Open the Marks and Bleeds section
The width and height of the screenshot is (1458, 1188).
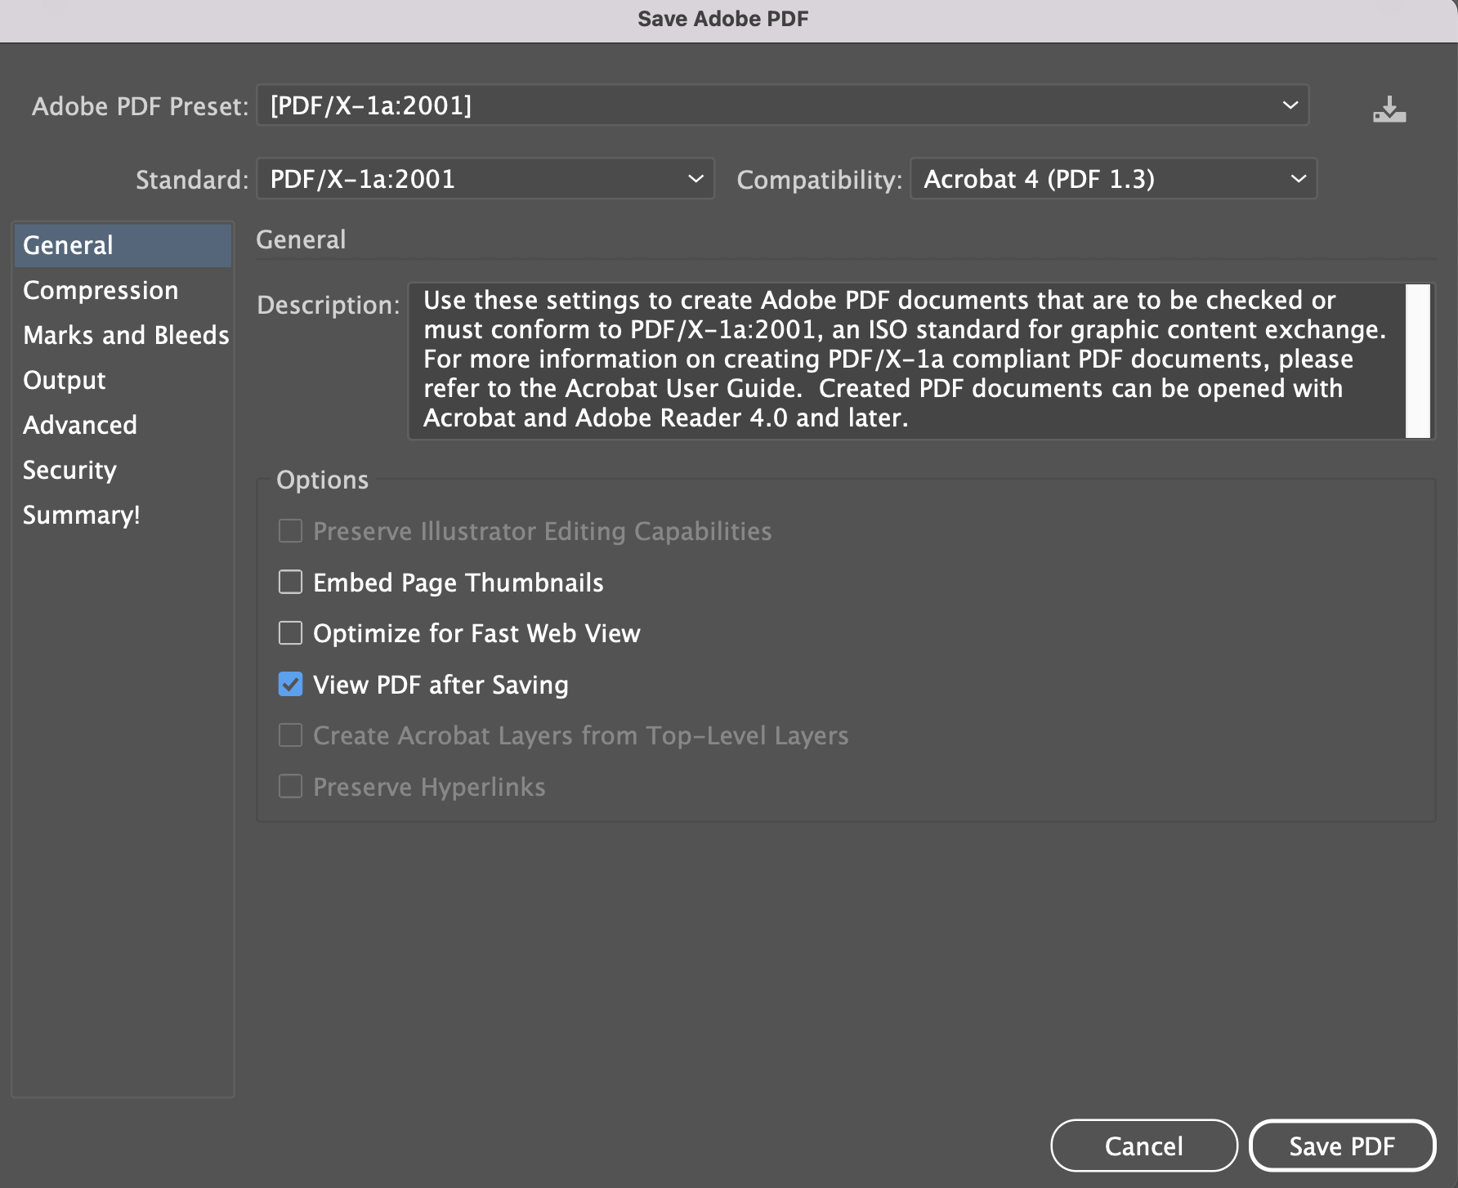pyautogui.click(x=123, y=335)
